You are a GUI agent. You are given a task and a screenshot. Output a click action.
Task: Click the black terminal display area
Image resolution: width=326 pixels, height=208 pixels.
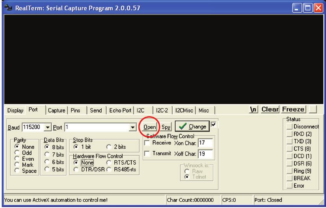pos(164,59)
